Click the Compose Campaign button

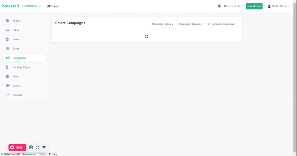click(x=221, y=24)
